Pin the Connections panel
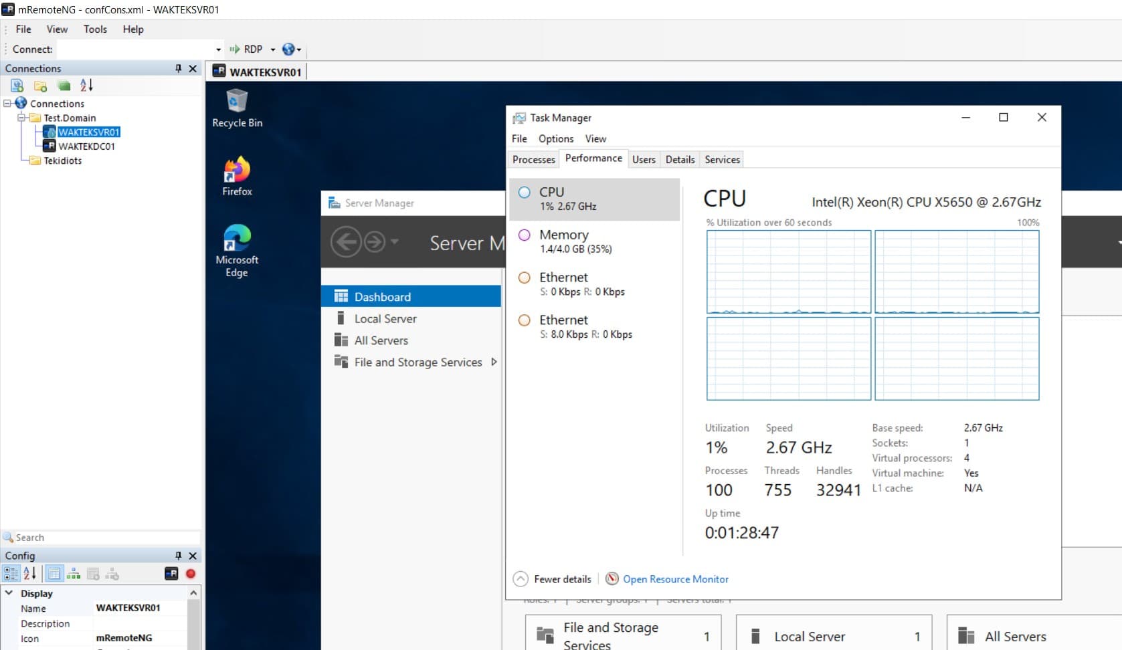The height and width of the screenshot is (650, 1122). pos(179,68)
